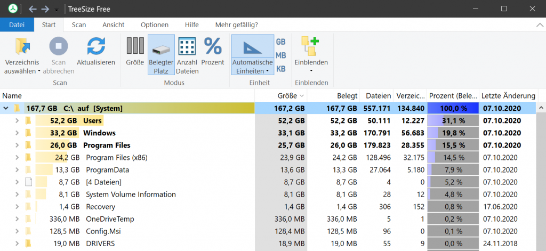The image size is (546, 251).
Task: Go back with the left arrow
Action: (x=33, y=9)
